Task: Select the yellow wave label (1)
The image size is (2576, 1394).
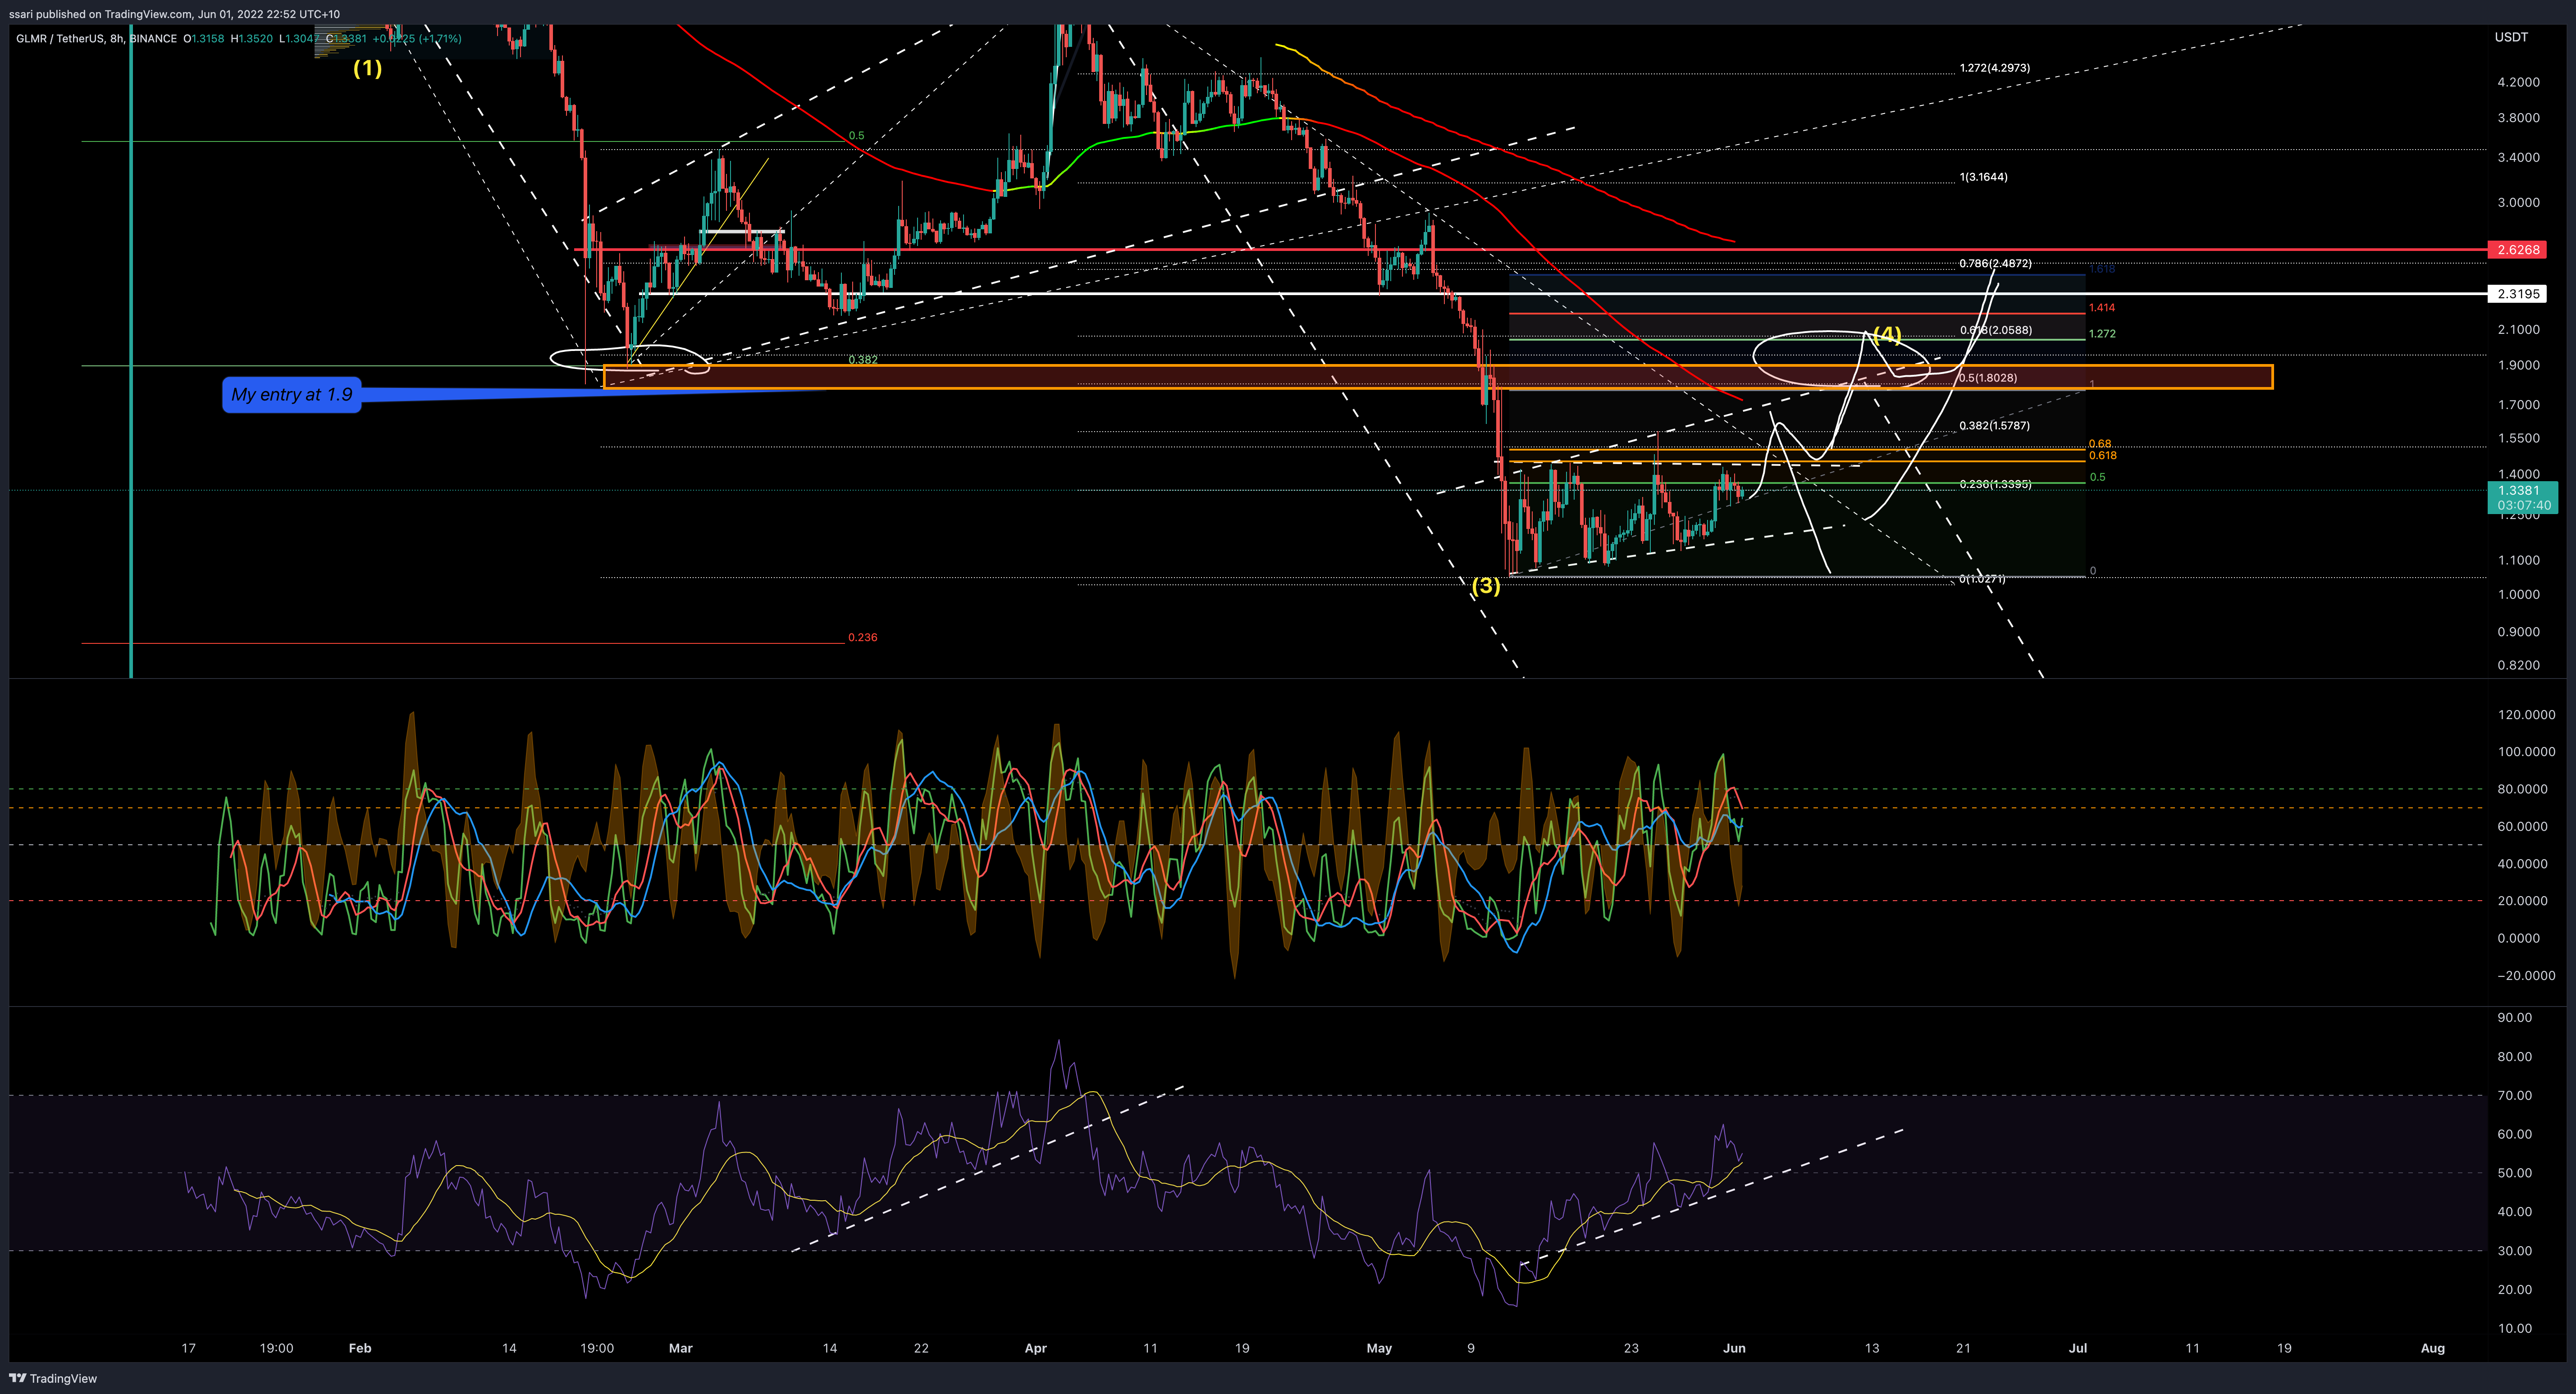Action: (367, 68)
